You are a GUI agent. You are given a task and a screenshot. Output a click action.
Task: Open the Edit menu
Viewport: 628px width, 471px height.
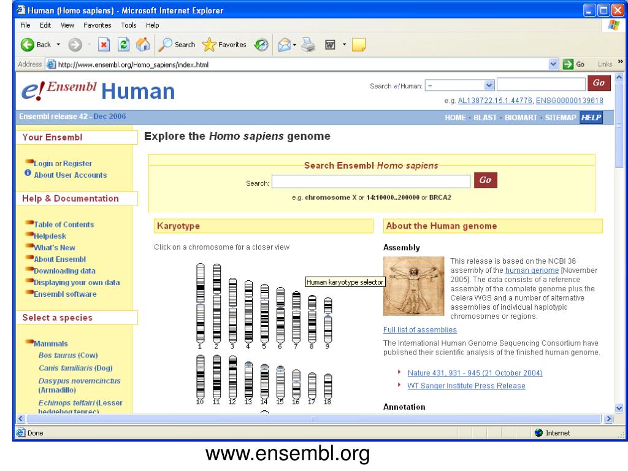click(45, 25)
